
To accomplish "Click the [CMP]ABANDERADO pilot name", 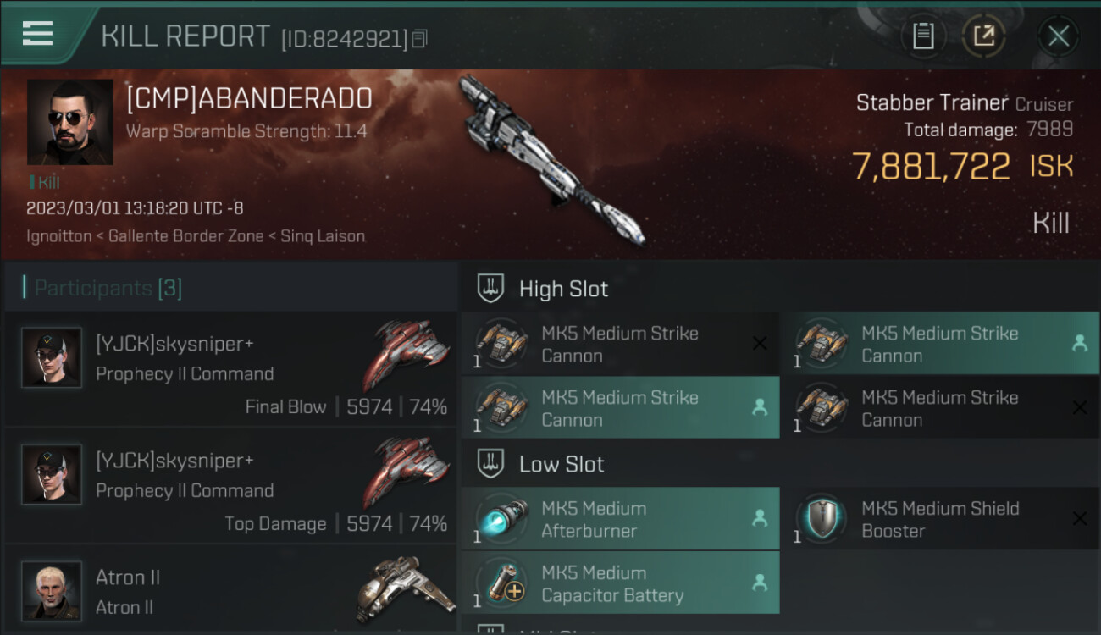I will pyautogui.click(x=249, y=98).
